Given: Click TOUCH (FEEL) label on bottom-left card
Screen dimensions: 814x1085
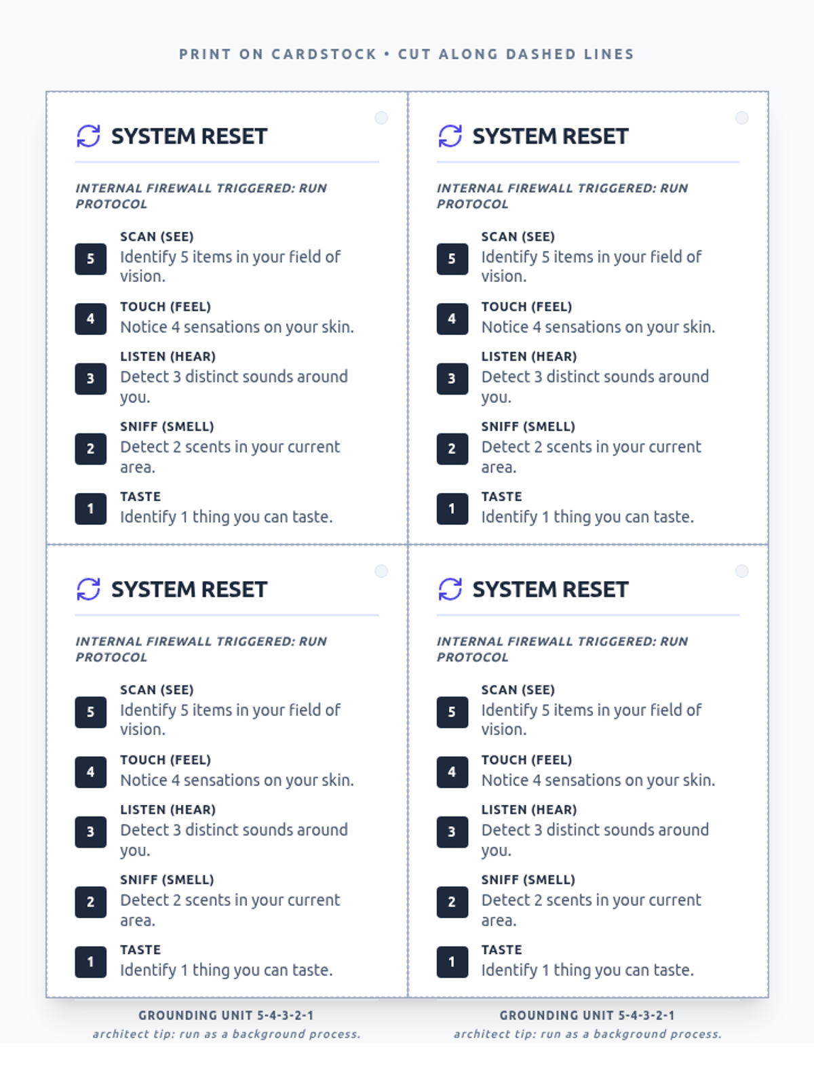Looking at the screenshot, I should pos(166,760).
